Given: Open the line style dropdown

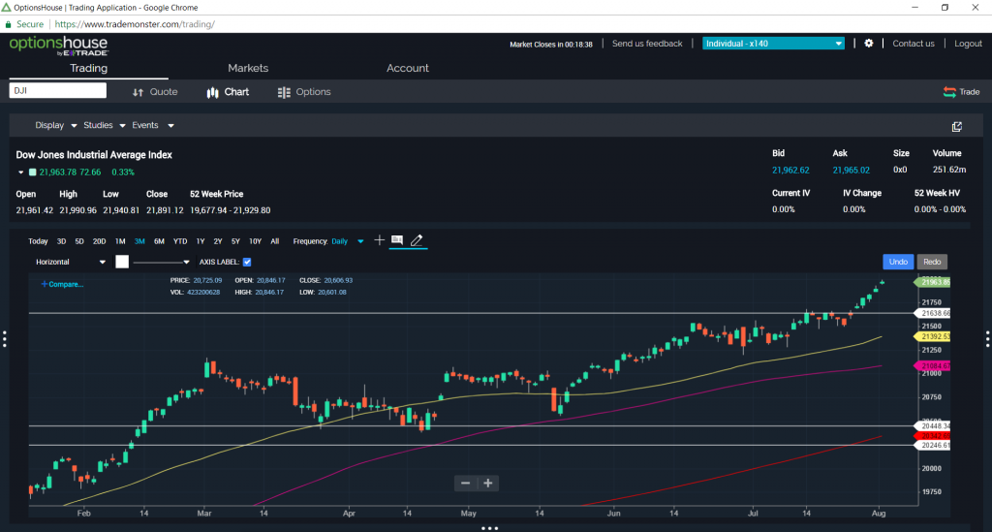Looking at the screenshot, I should pyautogui.click(x=162, y=262).
